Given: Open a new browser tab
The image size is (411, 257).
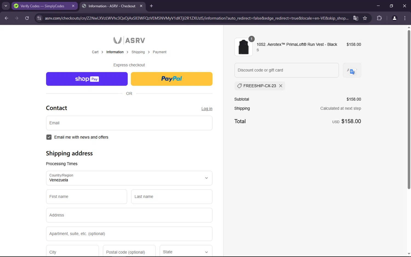Looking at the screenshot, I should (151, 6).
